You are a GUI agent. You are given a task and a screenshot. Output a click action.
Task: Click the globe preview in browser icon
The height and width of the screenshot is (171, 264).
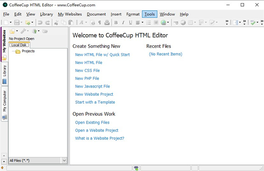(163, 22)
